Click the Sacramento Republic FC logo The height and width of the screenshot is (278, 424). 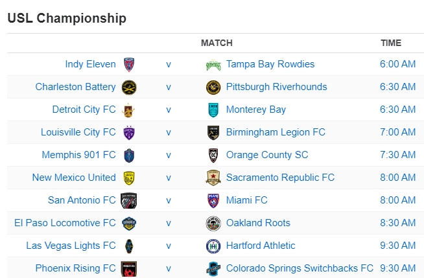(x=213, y=178)
